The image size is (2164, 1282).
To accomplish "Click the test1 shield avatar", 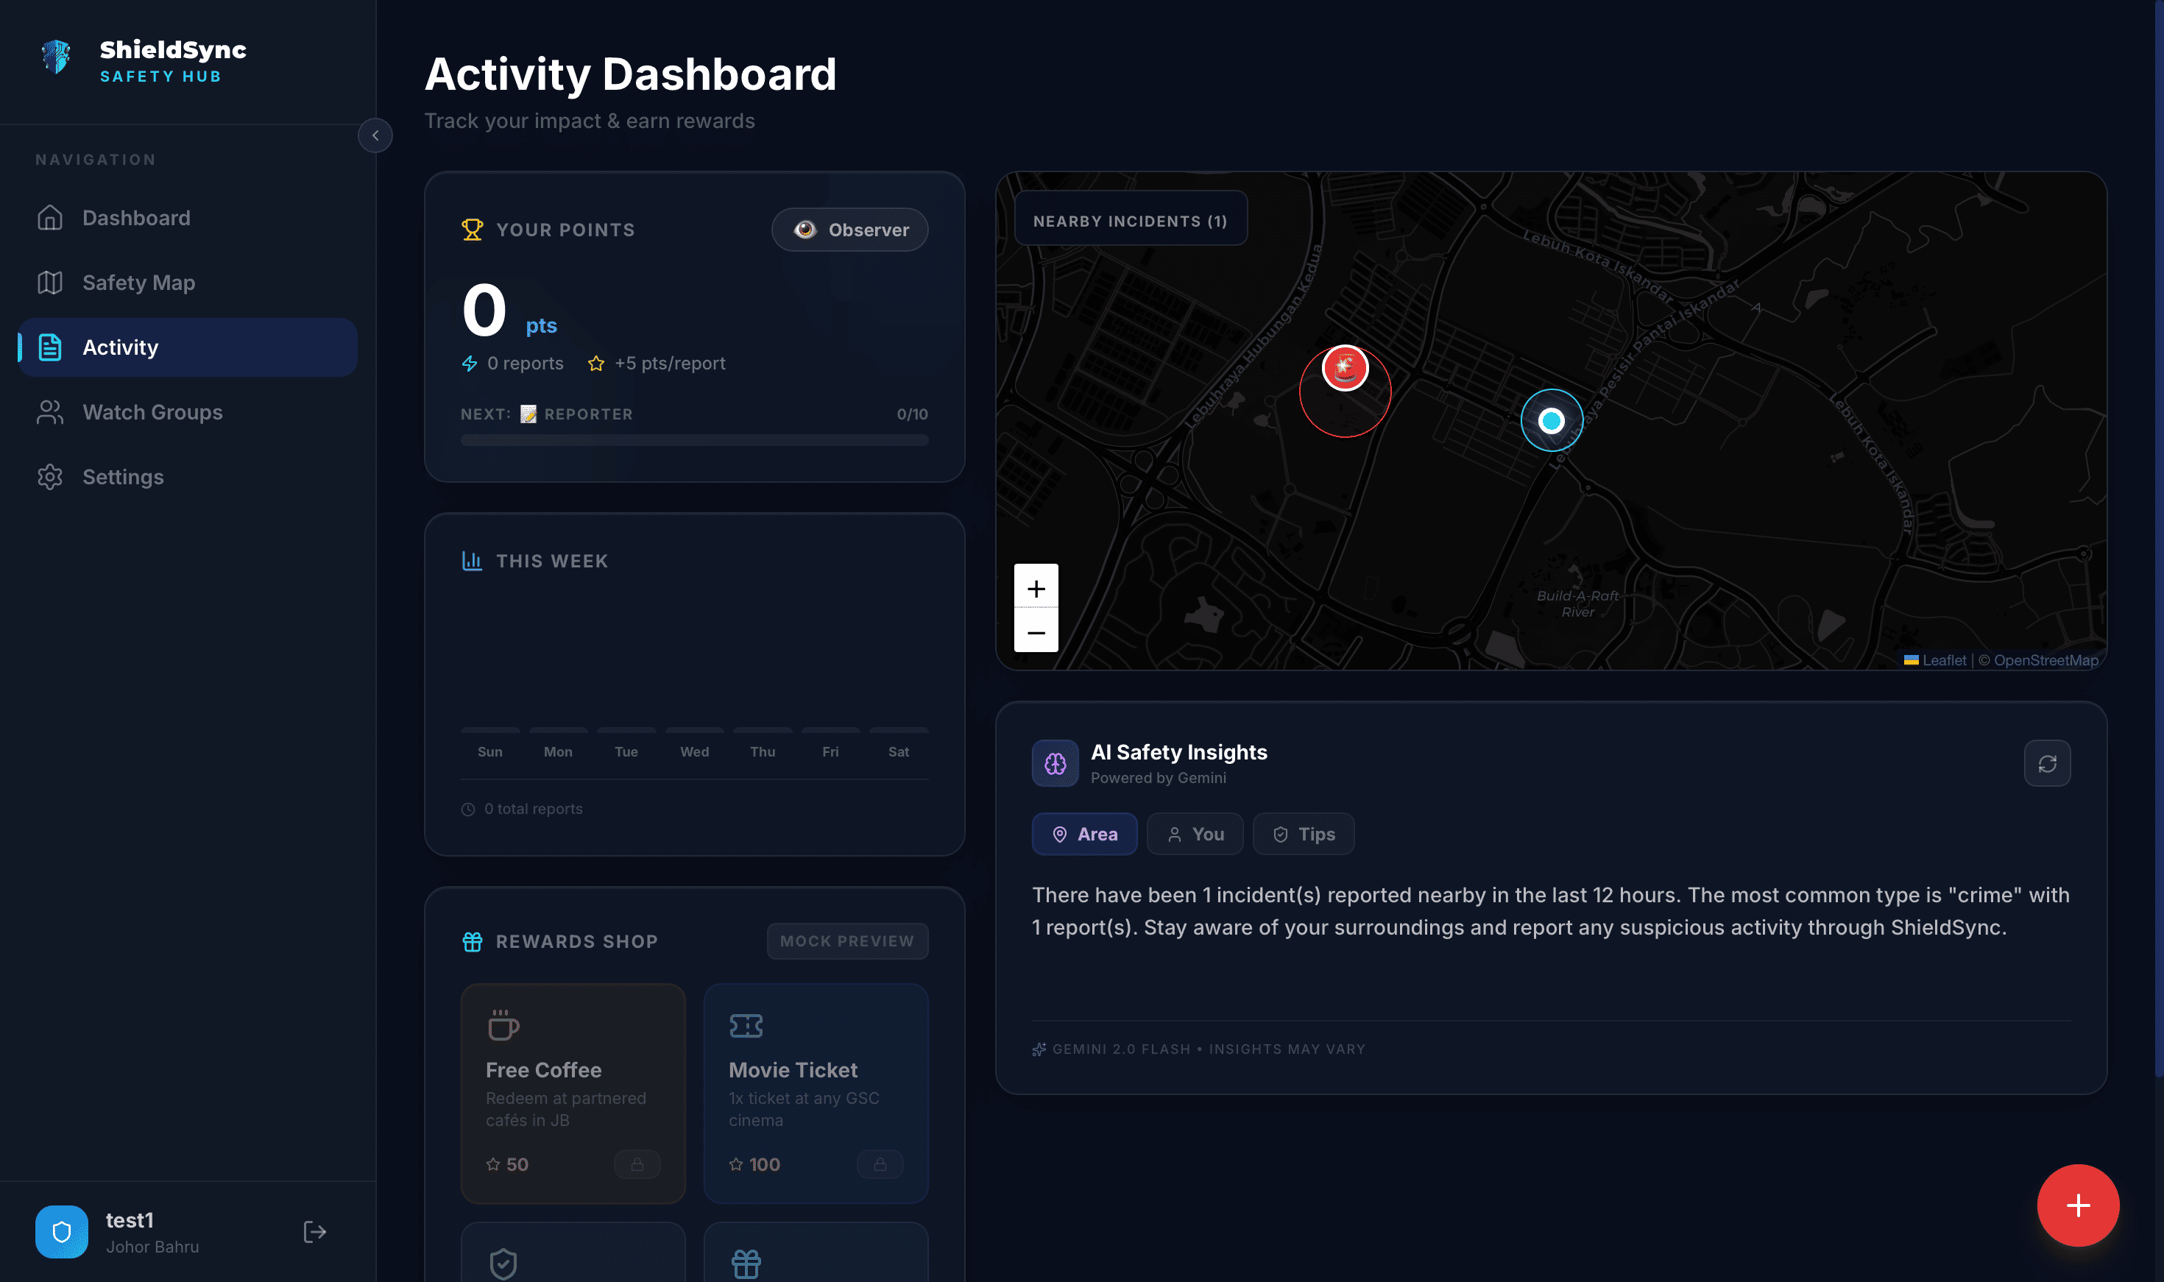I will pos(61,1232).
